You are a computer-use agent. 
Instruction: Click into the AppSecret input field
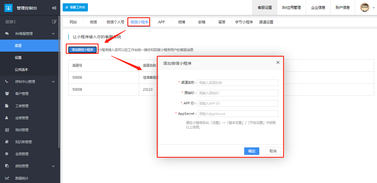coord(238,114)
